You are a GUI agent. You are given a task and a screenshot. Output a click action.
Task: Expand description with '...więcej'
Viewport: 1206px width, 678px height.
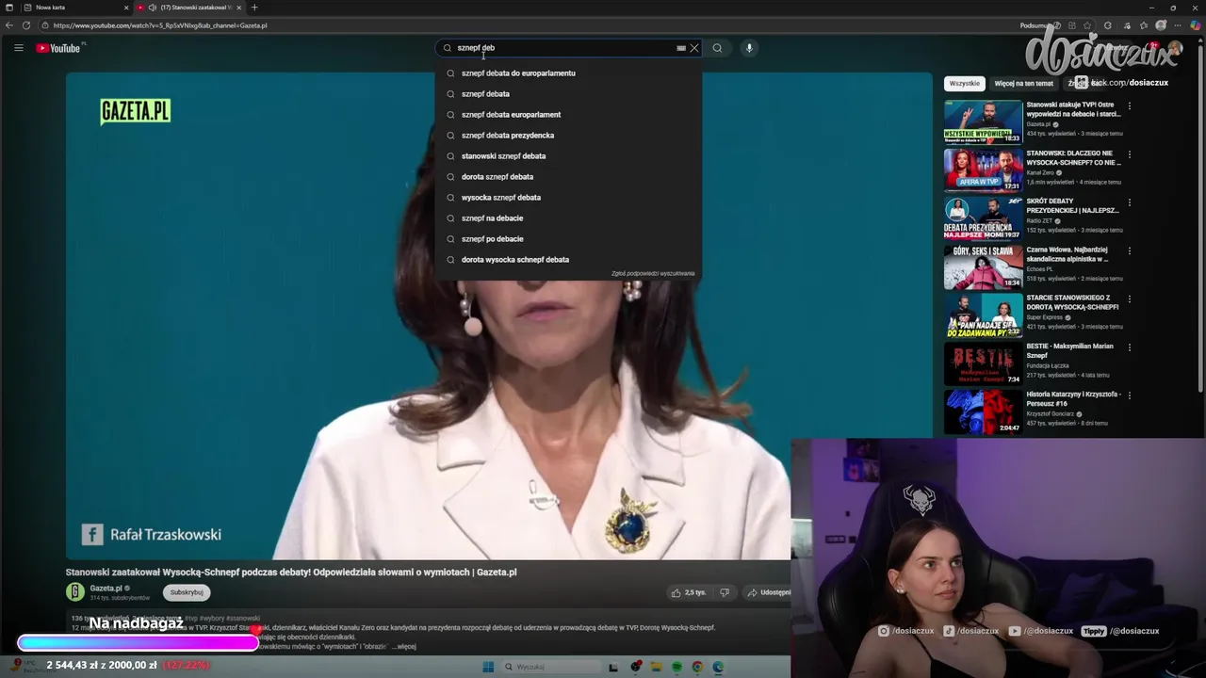406,647
